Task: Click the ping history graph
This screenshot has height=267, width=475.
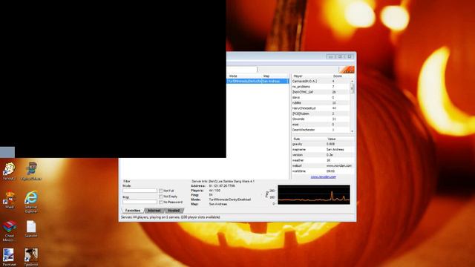Action: click(x=314, y=194)
